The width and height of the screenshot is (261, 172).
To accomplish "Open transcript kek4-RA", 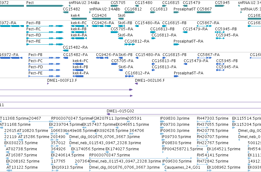I will point(79,35).
